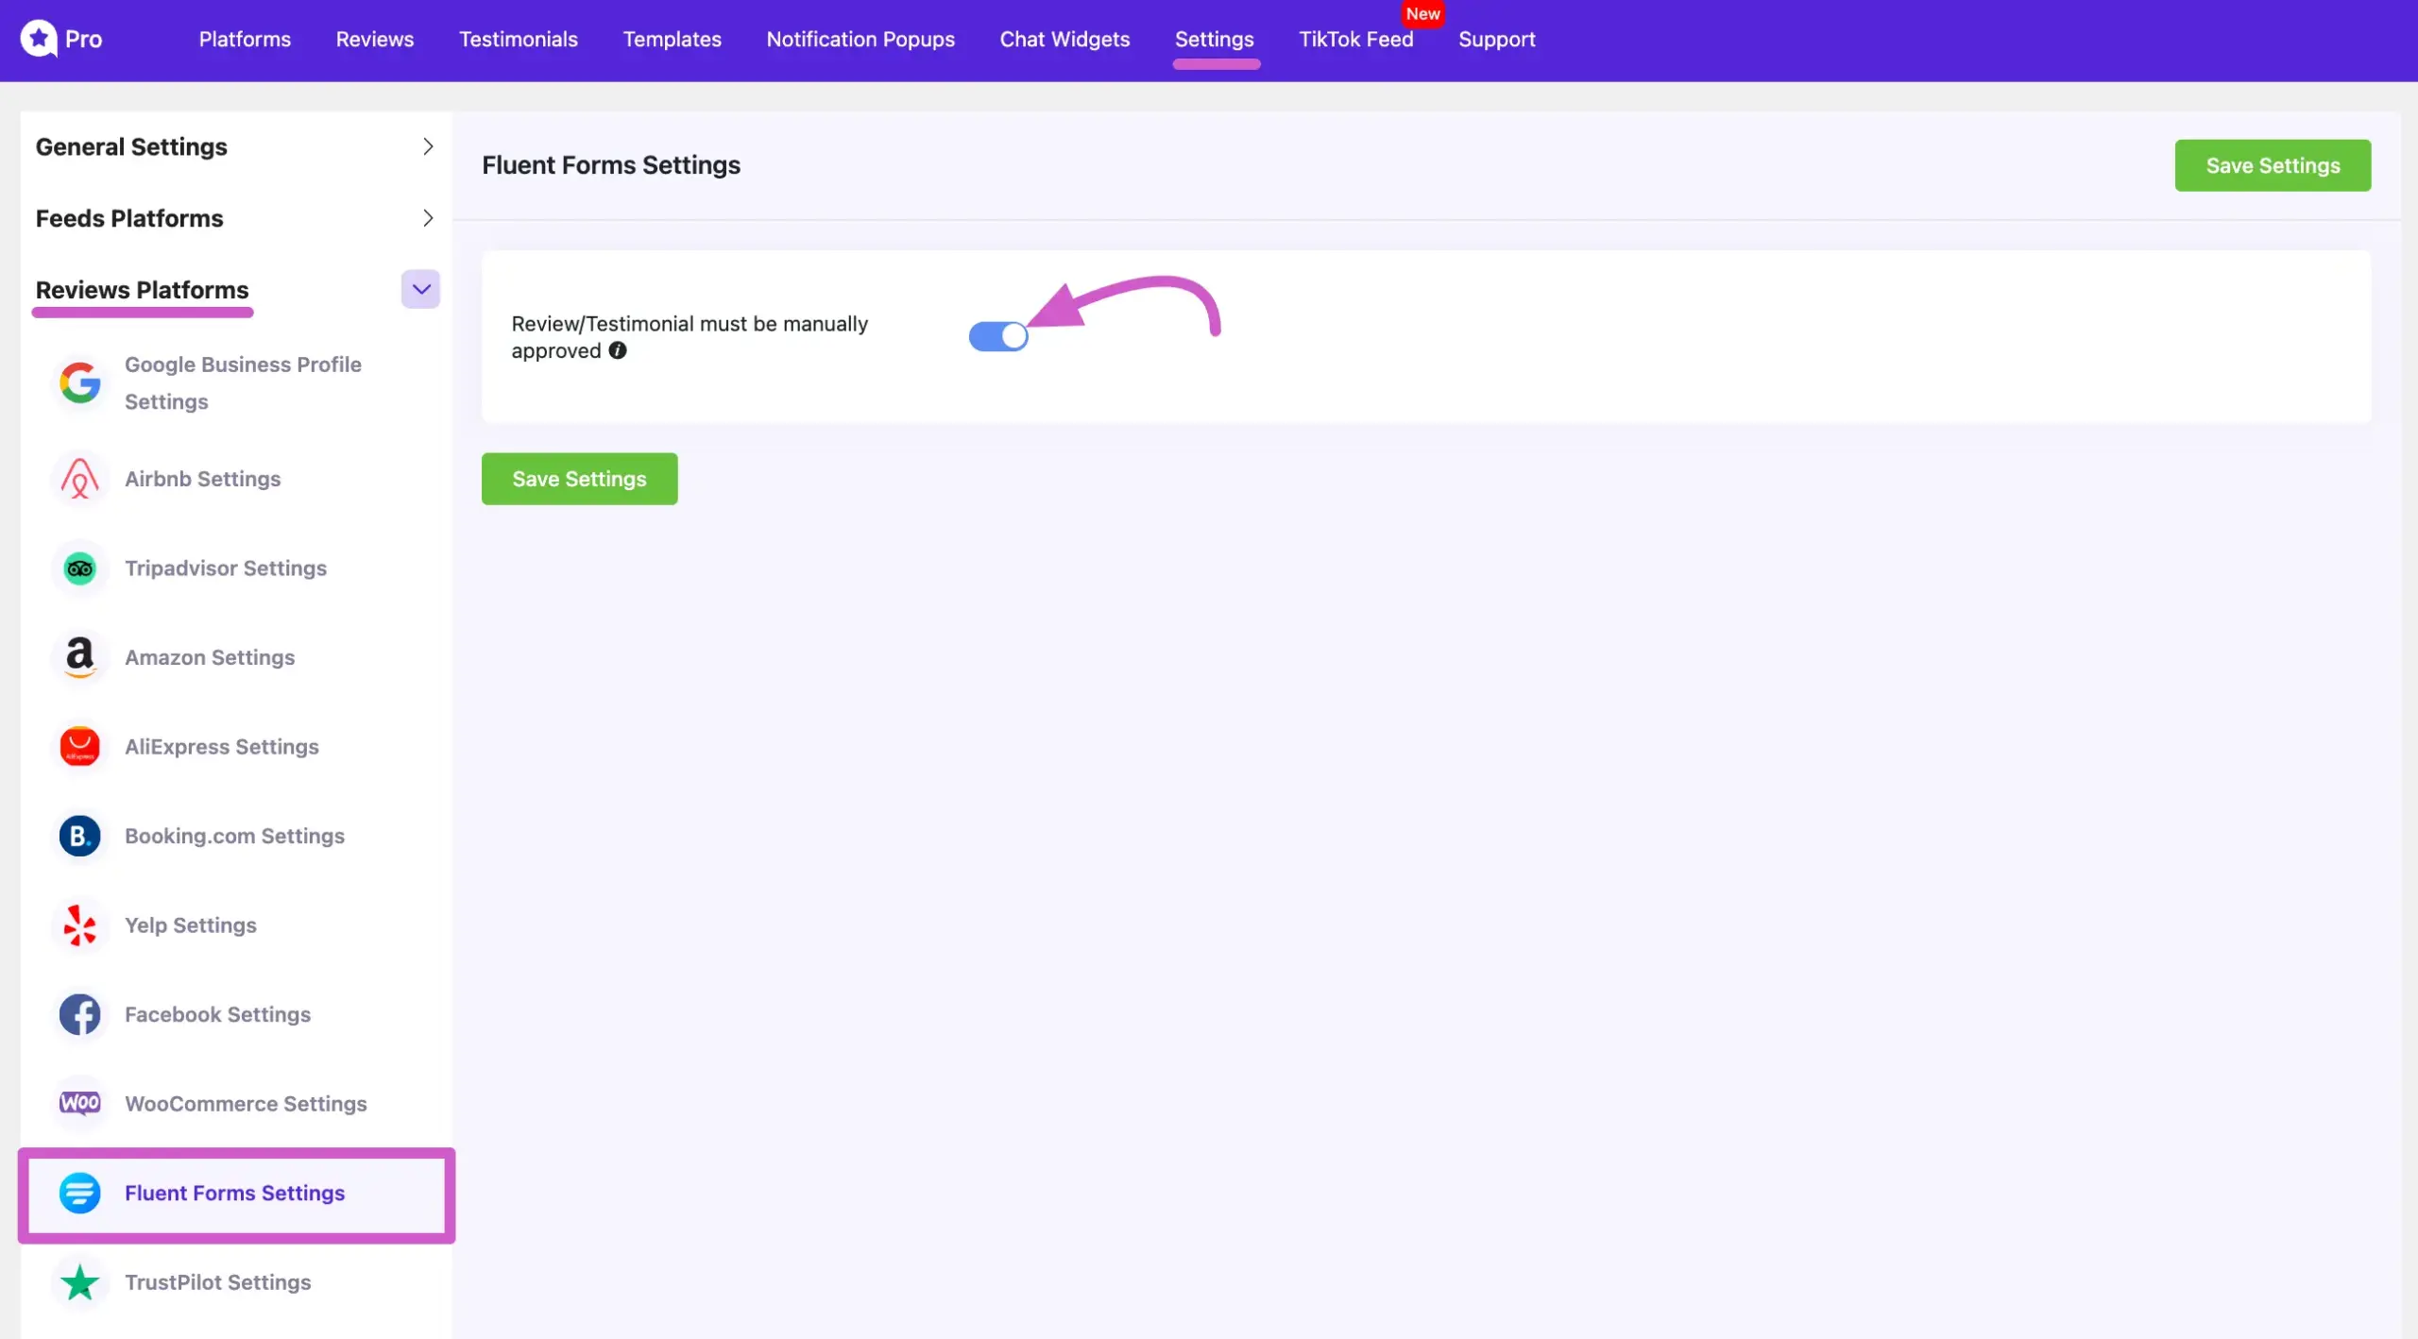Select the Airbnb Settings icon
This screenshot has height=1339, width=2418.
(79, 479)
